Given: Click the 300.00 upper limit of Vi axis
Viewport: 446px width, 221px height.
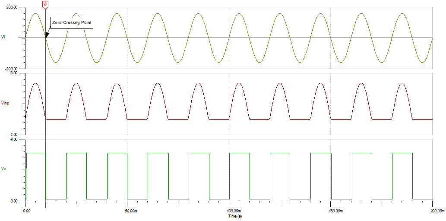Looking at the screenshot, I should click(12, 7).
